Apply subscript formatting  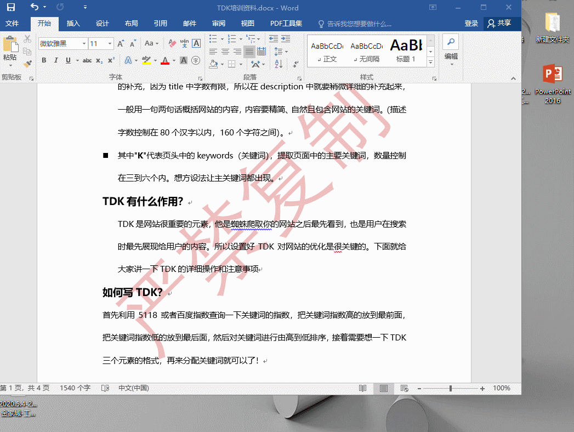pyautogui.click(x=99, y=61)
